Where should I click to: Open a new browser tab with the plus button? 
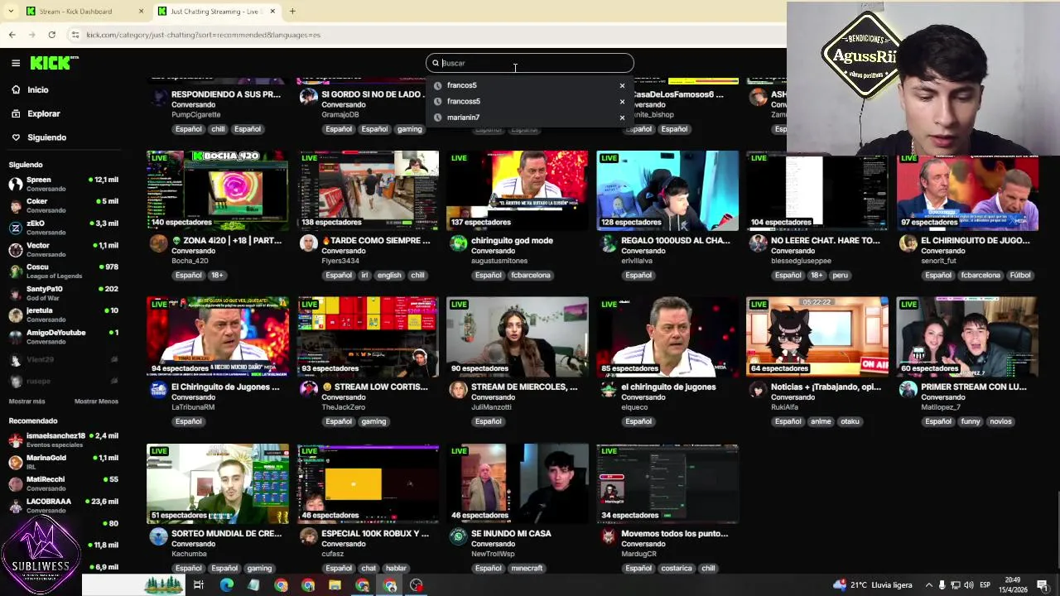[x=292, y=12]
